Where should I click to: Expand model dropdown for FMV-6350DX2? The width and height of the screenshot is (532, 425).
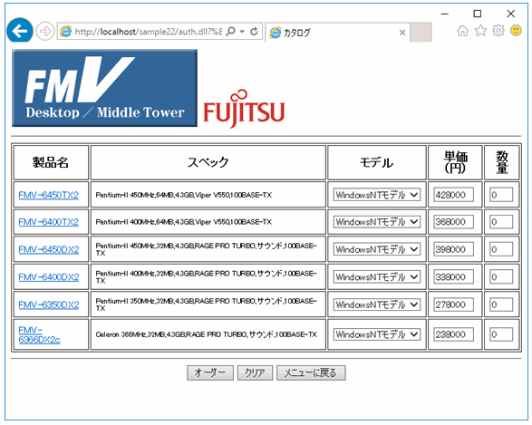point(377,304)
